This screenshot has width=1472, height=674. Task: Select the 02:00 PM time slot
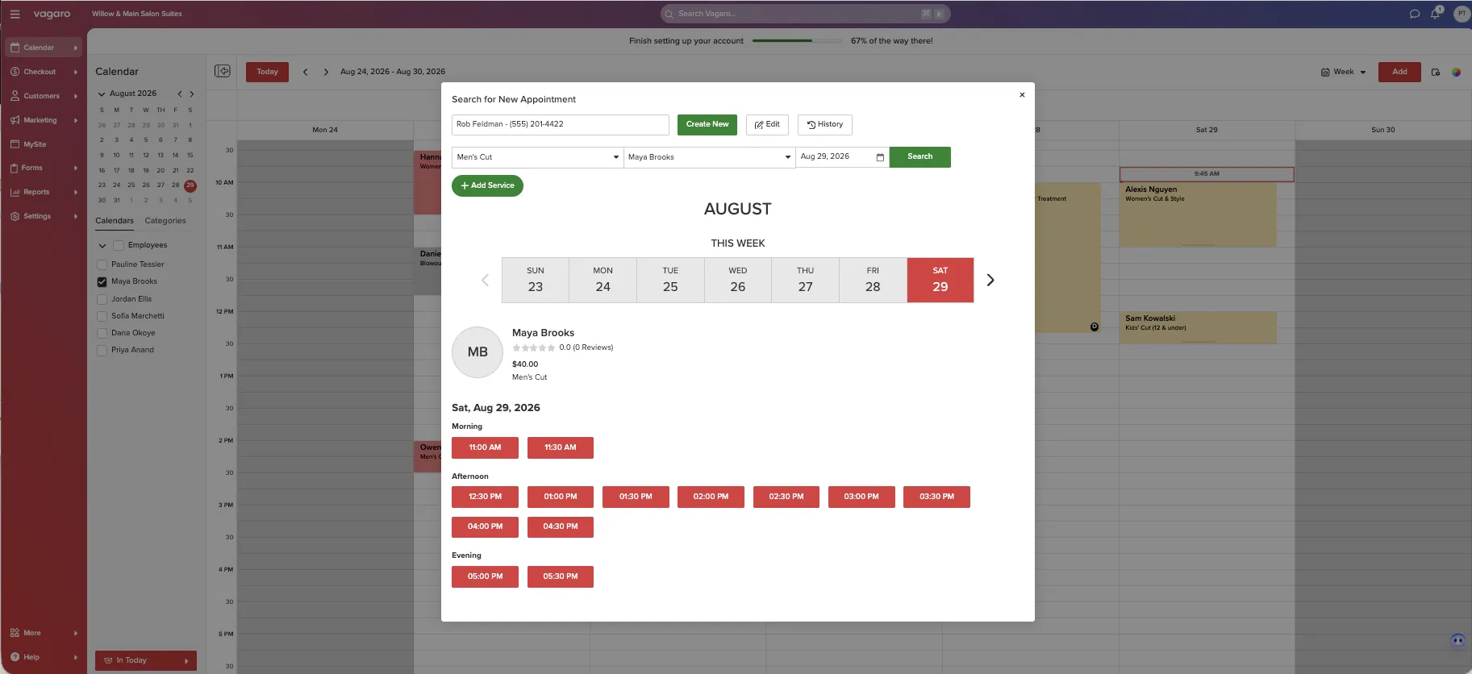[x=711, y=497]
